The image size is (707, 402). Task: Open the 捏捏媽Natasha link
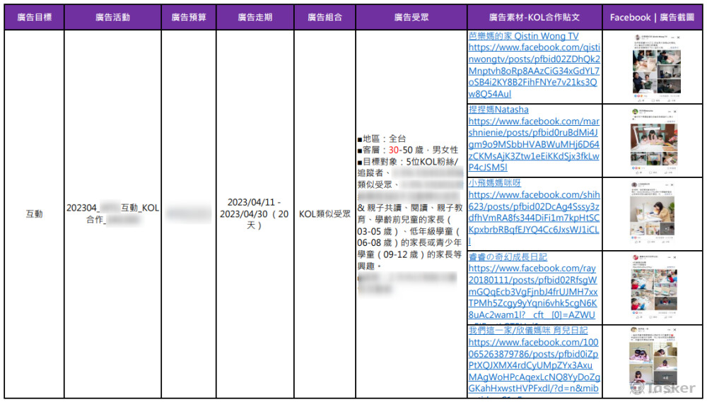[498, 110]
